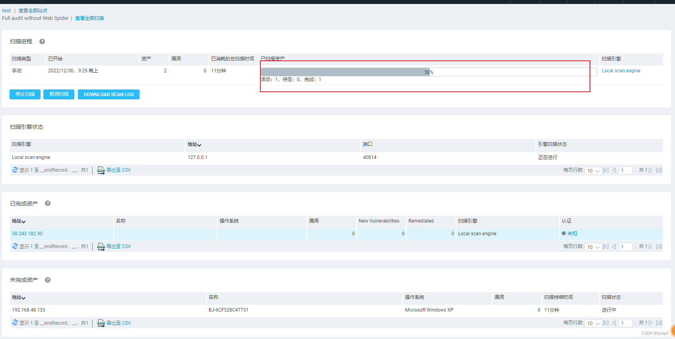675x339 pixels.
Task: Open help icon next to 未完成资产
Action: 48,280
